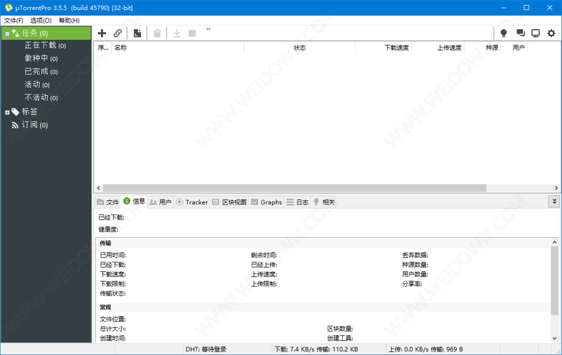Screen dimensions: 562x355
Task: Click the lightbulb icon in the toolbar
Action: coord(504,33)
